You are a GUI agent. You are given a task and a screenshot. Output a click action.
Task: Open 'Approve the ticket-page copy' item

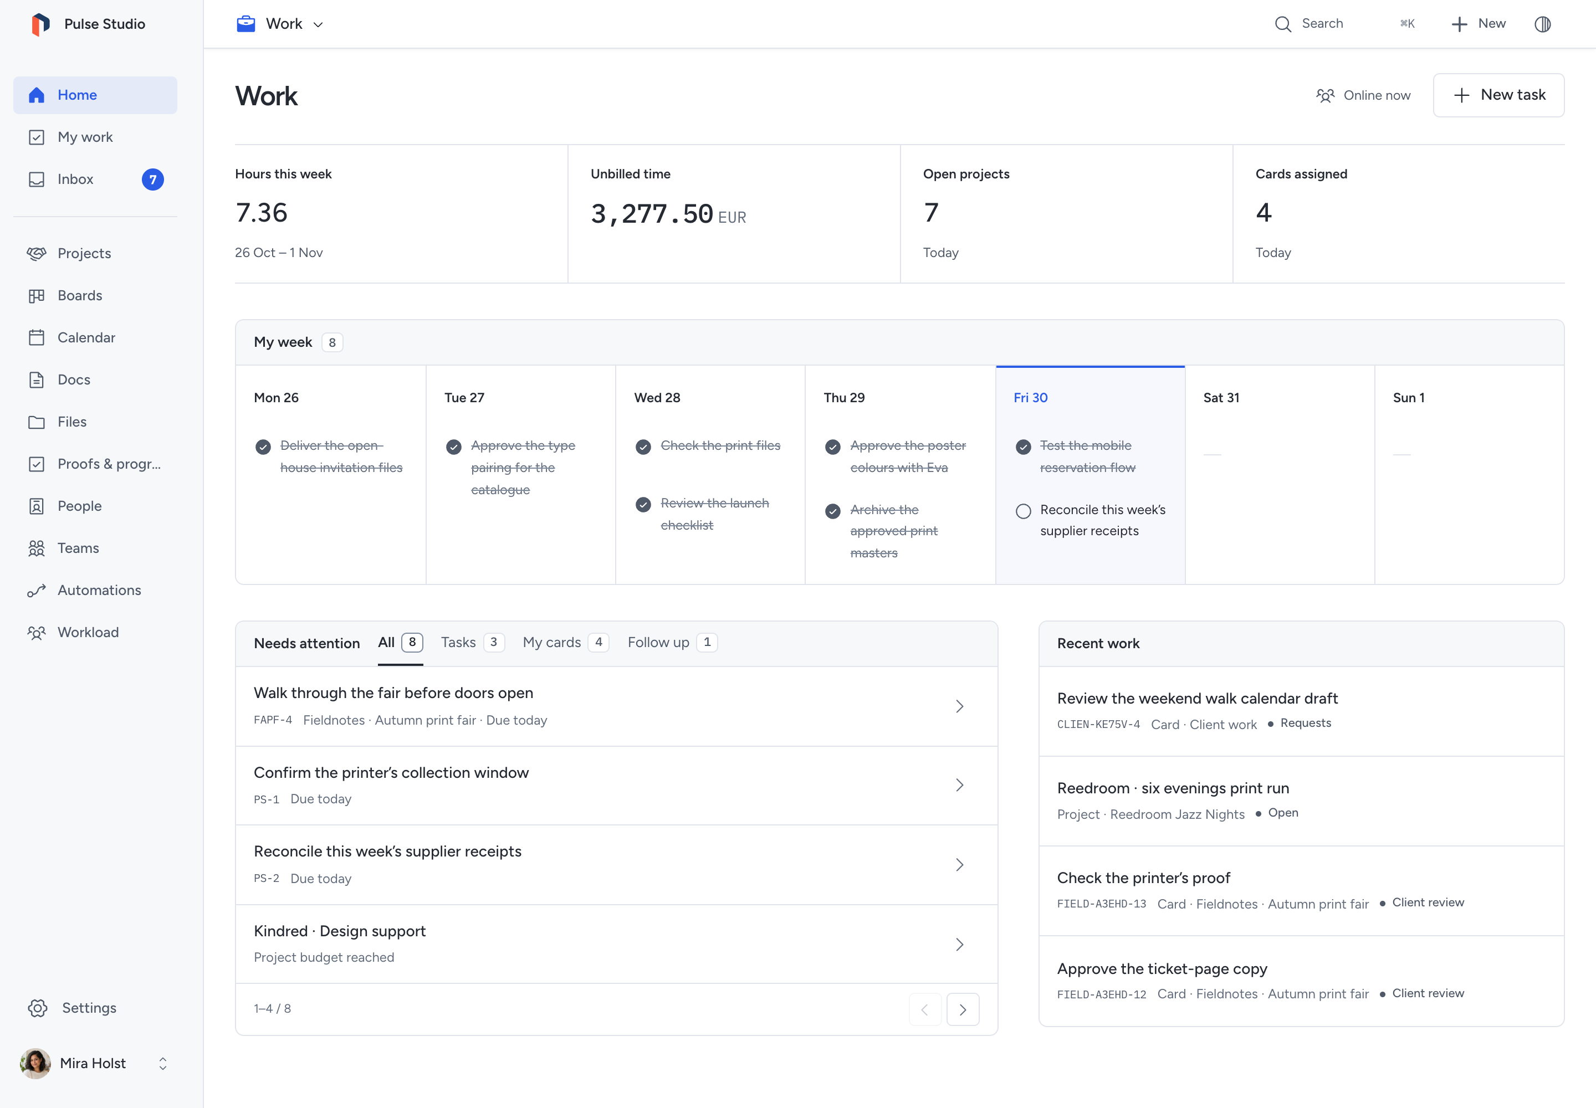click(1301, 981)
